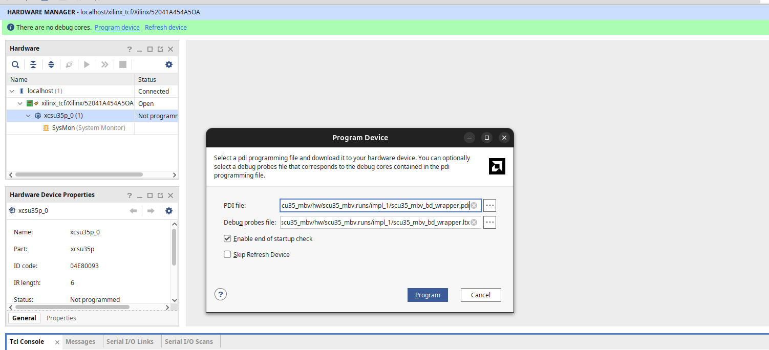Select SysMon (System Monitor) tree item
This screenshot has height=350, width=769.
pyautogui.click(x=88, y=128)
